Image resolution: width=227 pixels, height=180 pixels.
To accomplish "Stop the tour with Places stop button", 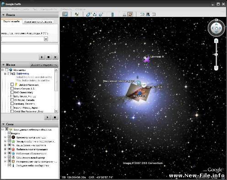I will pyautogui.click(x=55, y=117).
